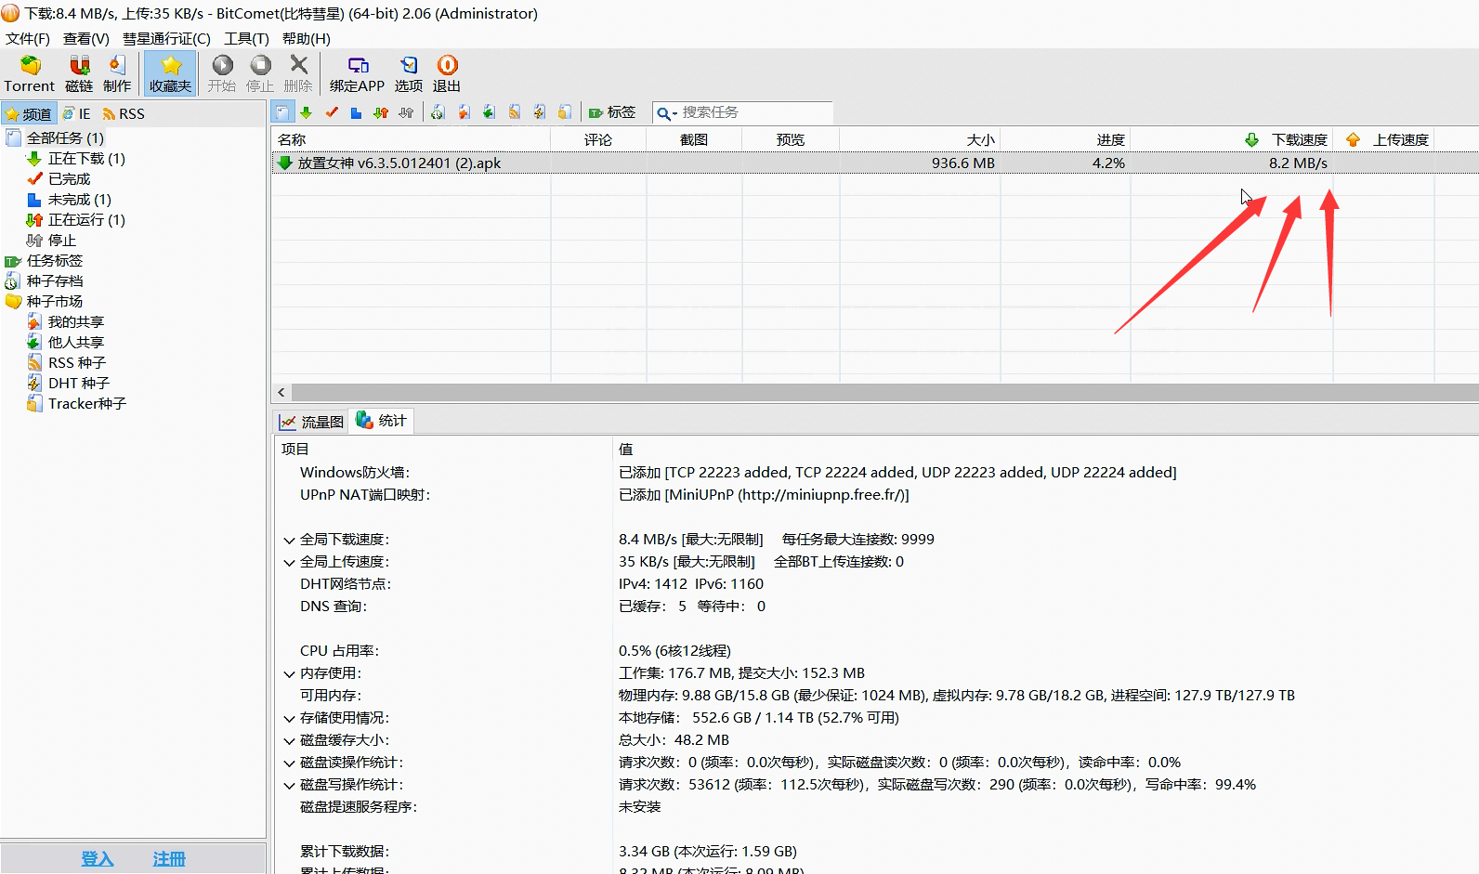This screenshot has width=1479, height=874.
Task: Select 我的共享 tree item
Action: click(76, 322)
